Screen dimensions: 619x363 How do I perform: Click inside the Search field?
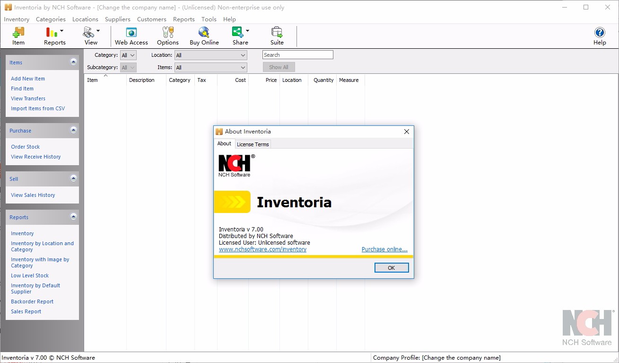click(x=297, y=54)
